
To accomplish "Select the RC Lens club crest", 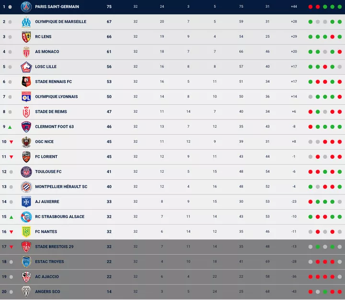I will pos(26,37).
